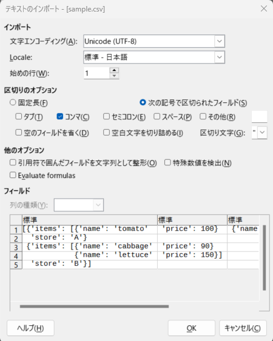Select 次の記号で区切られたフィールド radio button
273x341 pixels.
click(x=143, y=102)
